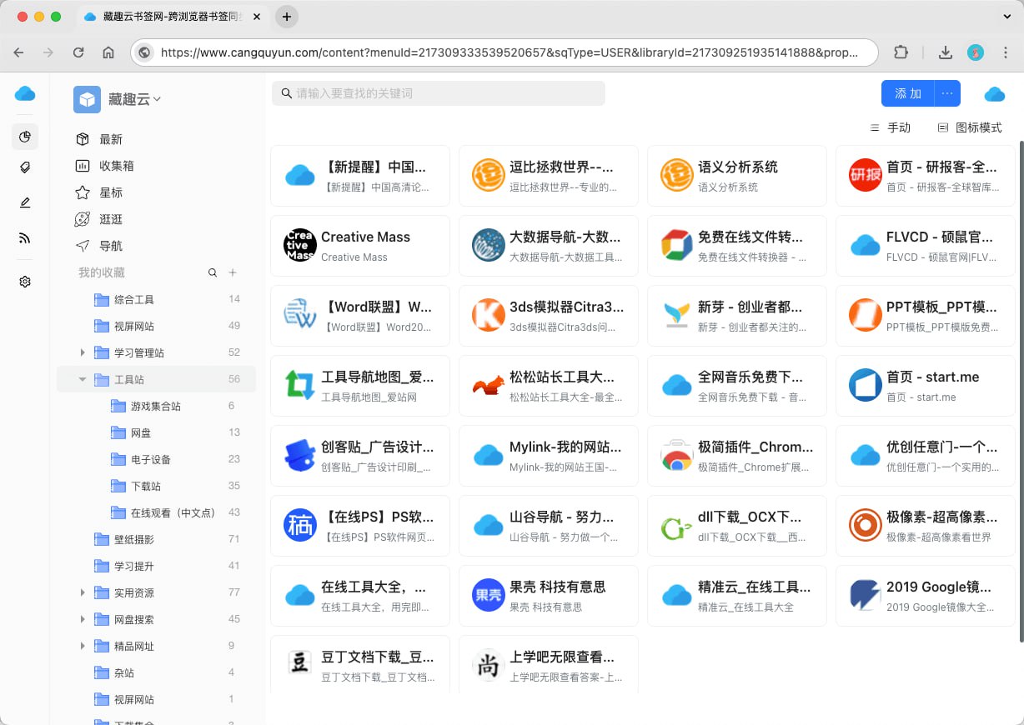Open settings gear in left rail
1024x725 pixels.
click(25, 282)
